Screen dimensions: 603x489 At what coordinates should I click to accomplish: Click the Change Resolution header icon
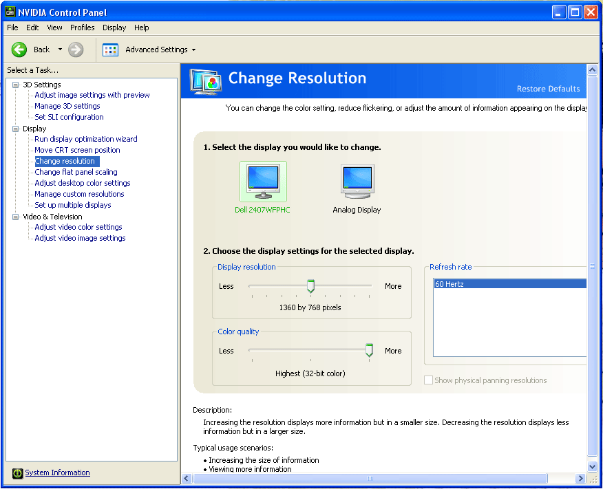pyautogui.click(x=206, y=80)
